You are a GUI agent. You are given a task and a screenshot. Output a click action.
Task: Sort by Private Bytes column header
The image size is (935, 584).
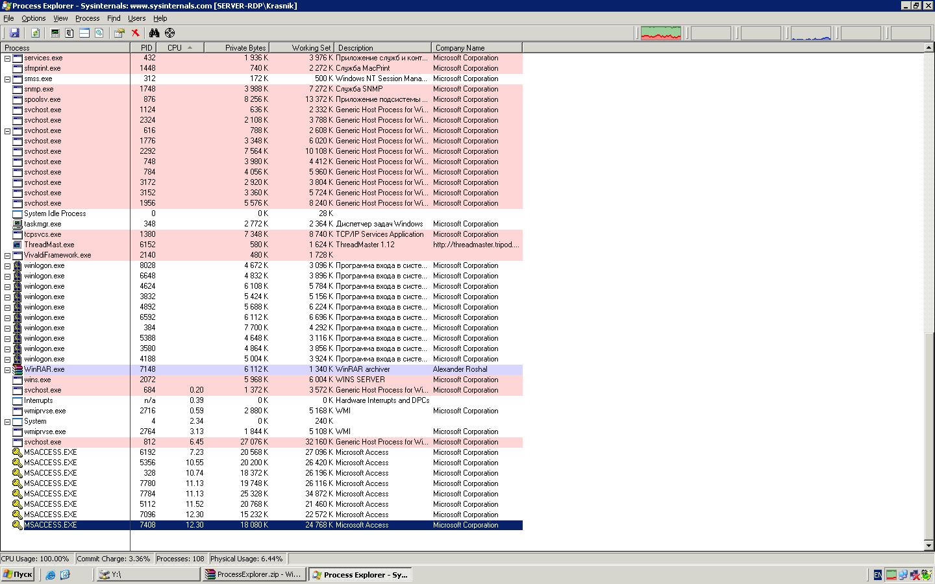(245, 48)
